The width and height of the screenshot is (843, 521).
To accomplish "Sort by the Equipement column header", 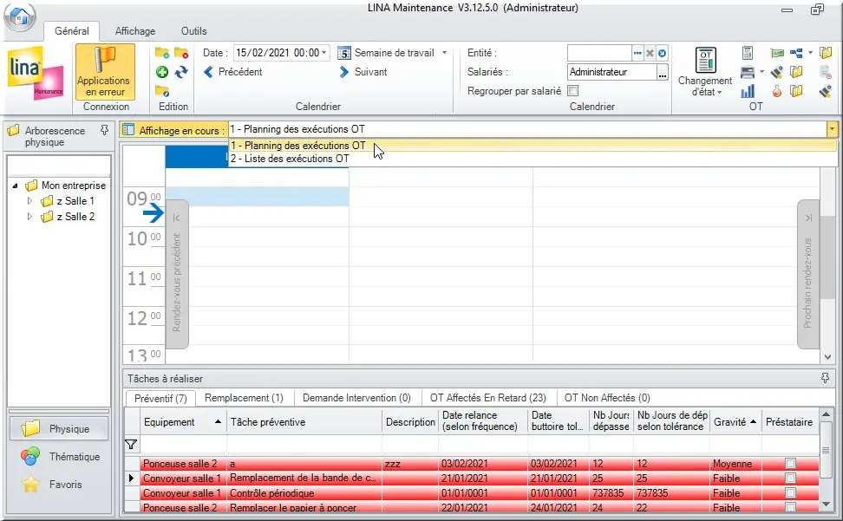I will [x=183, y=422].
